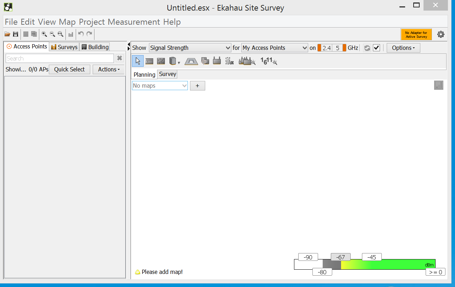Open settings with the gear icon
Image resolution: width=455 pixels, height=287 pixels.
[x=440, y=34]
